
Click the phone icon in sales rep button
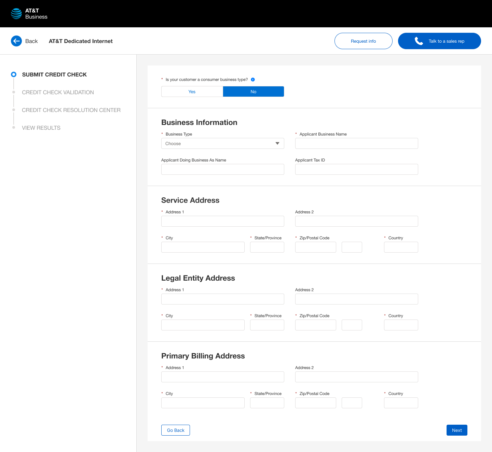(x=419, y=41)
